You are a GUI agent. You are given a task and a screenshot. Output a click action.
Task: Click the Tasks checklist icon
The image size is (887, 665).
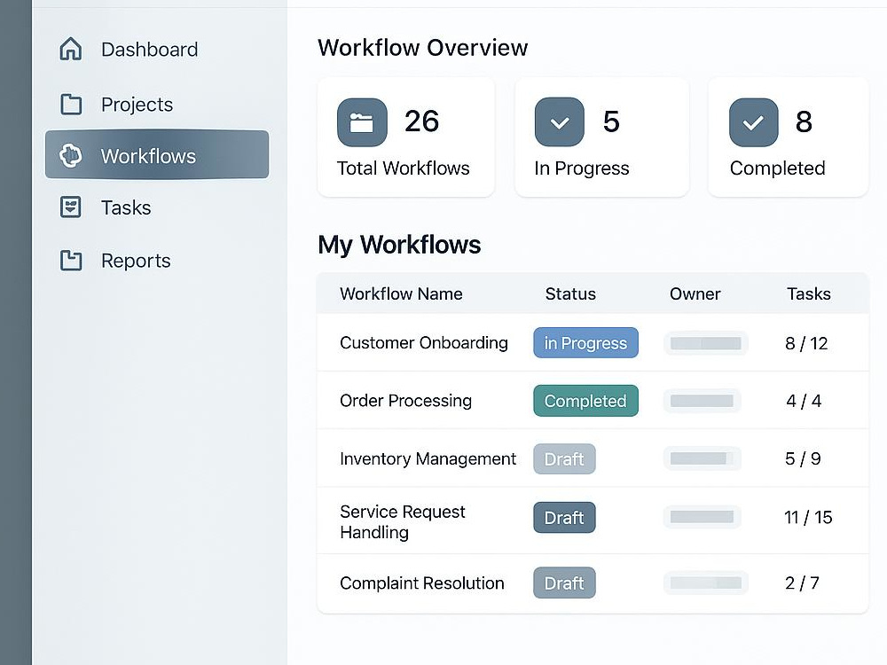click(x=71, y=207)
